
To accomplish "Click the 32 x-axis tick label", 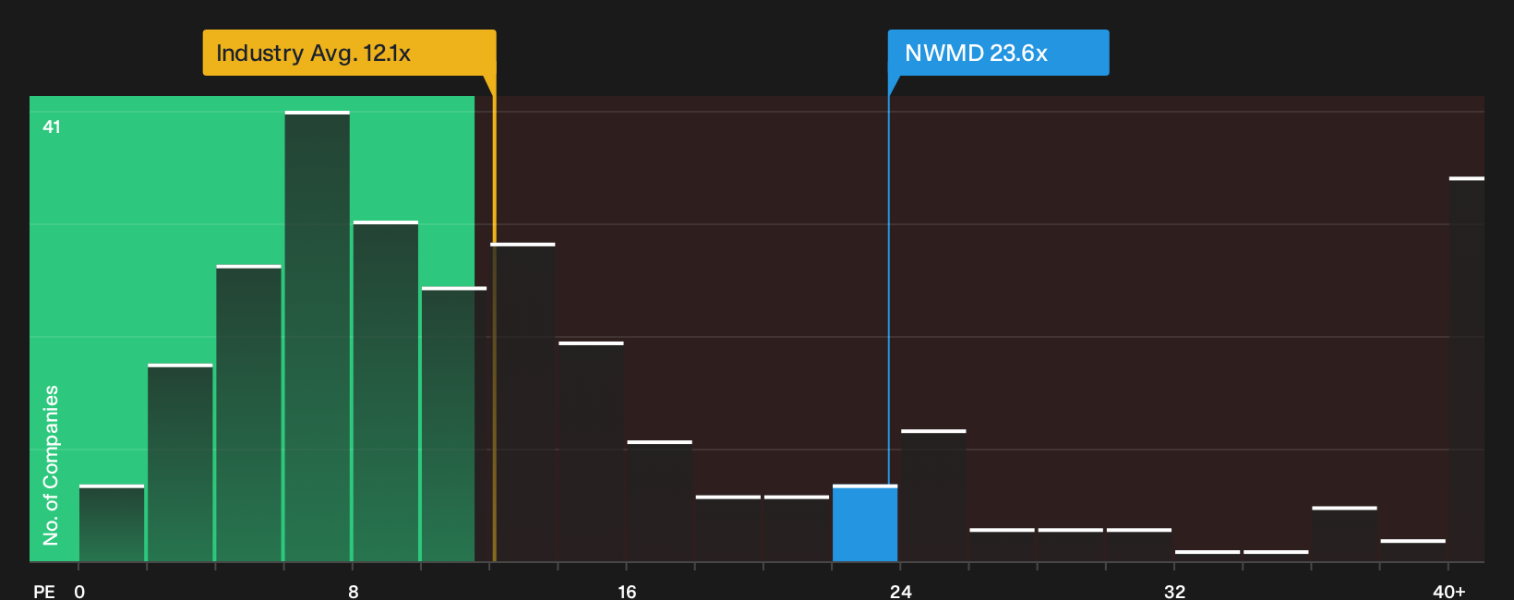I will [x=1174, y=591].
